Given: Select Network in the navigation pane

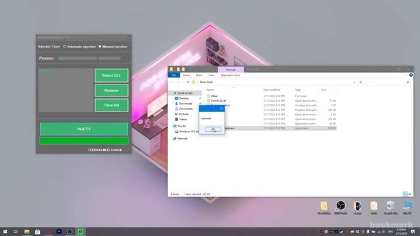Looking at the screenshot, I should 182,138.
